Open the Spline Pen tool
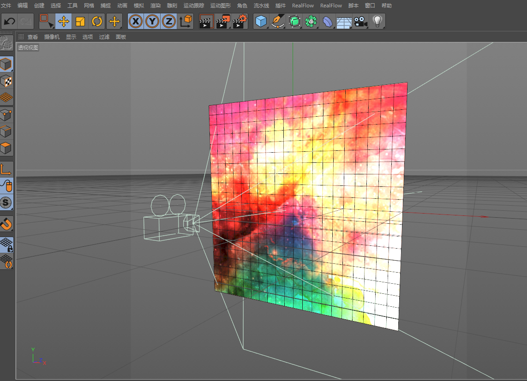The width and height of the screenshot is (527, 381). (x=278, y=22)
